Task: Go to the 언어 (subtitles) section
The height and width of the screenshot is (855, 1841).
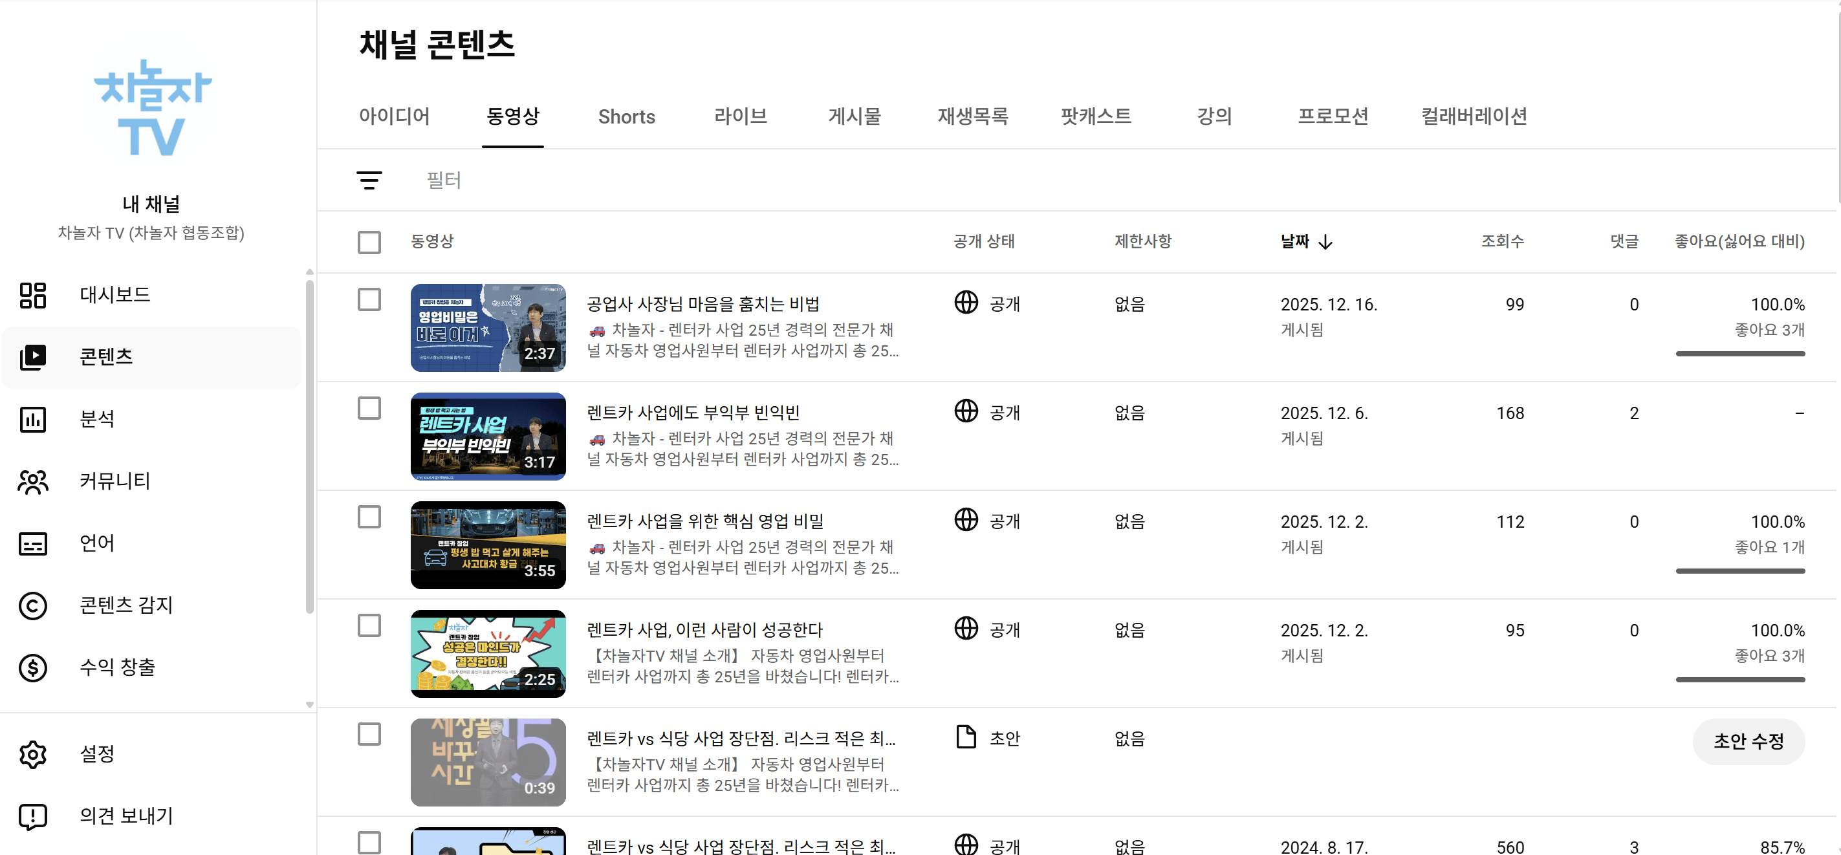Action: click(x=97, y=543)
